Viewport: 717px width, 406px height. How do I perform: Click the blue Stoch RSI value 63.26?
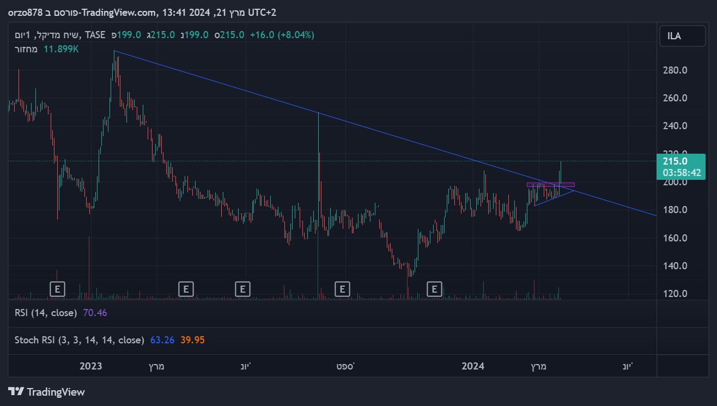pyautogui.click(x=162, y=340)
